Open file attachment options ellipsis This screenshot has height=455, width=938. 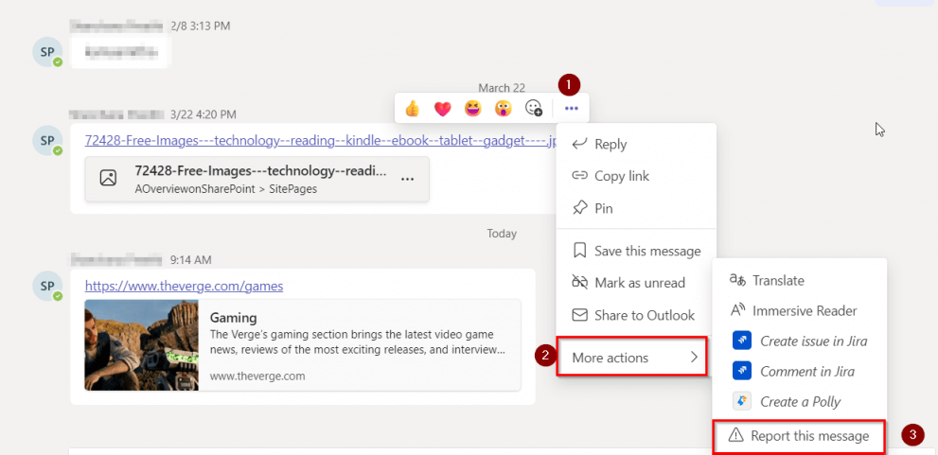(x=407, y=179)
